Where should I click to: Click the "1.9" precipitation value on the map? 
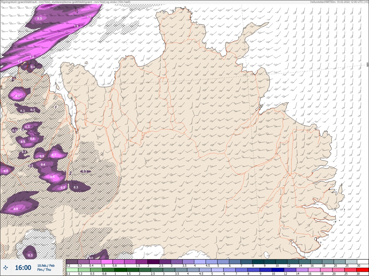pyautogui.click(x=76, y=26)
